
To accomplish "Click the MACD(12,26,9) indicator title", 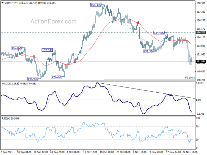I will 10,84.
